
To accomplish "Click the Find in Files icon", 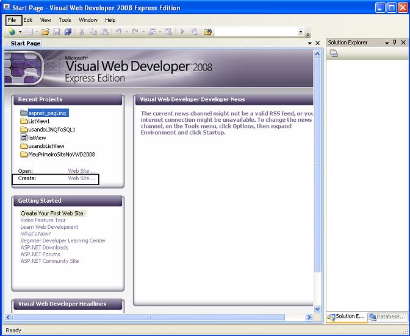I will (x=208, y=32).
